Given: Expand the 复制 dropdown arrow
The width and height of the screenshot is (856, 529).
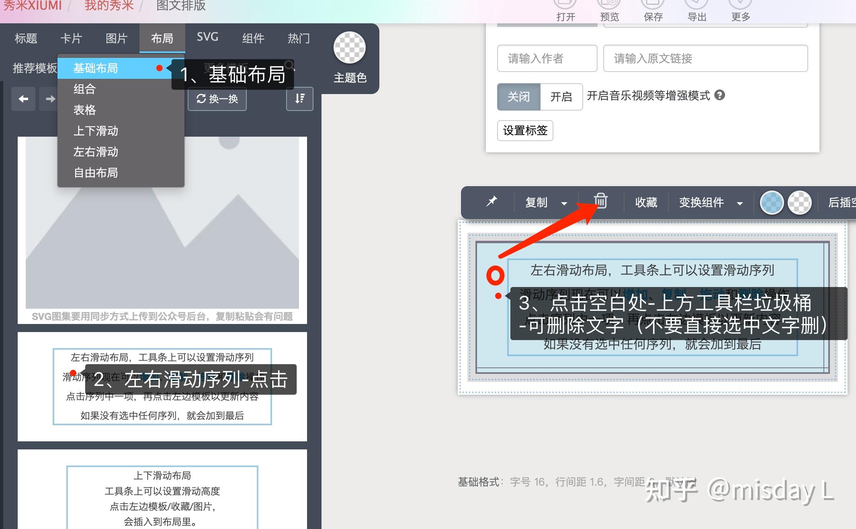Looking at the screenshot, I should pyautogui.click(x=564, y=203).
